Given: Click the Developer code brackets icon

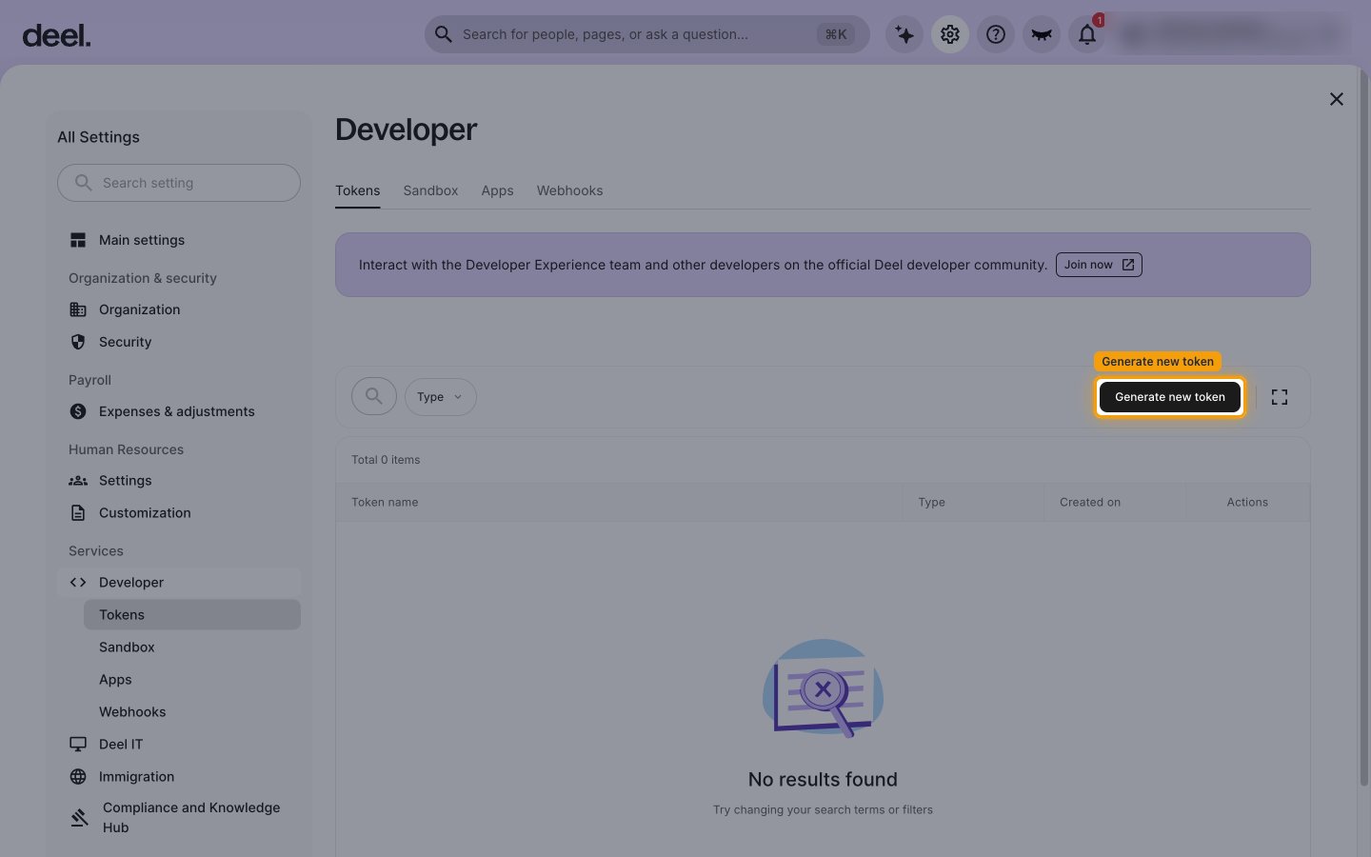Looking at the screenshot, I should [x=78, y=583].
